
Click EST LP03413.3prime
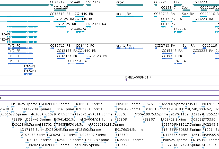coord(174,120)
